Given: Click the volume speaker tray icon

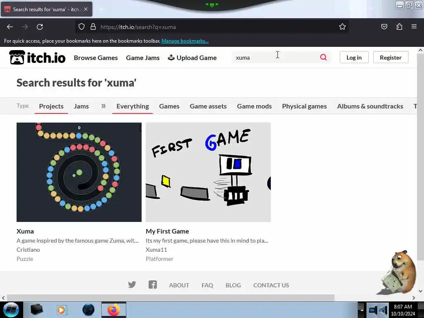Looking at the screenshot, I should point(383,310).
